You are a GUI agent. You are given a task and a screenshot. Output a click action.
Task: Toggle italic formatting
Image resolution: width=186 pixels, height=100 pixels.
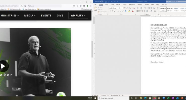pyautogui.click(x=112, y=11)
